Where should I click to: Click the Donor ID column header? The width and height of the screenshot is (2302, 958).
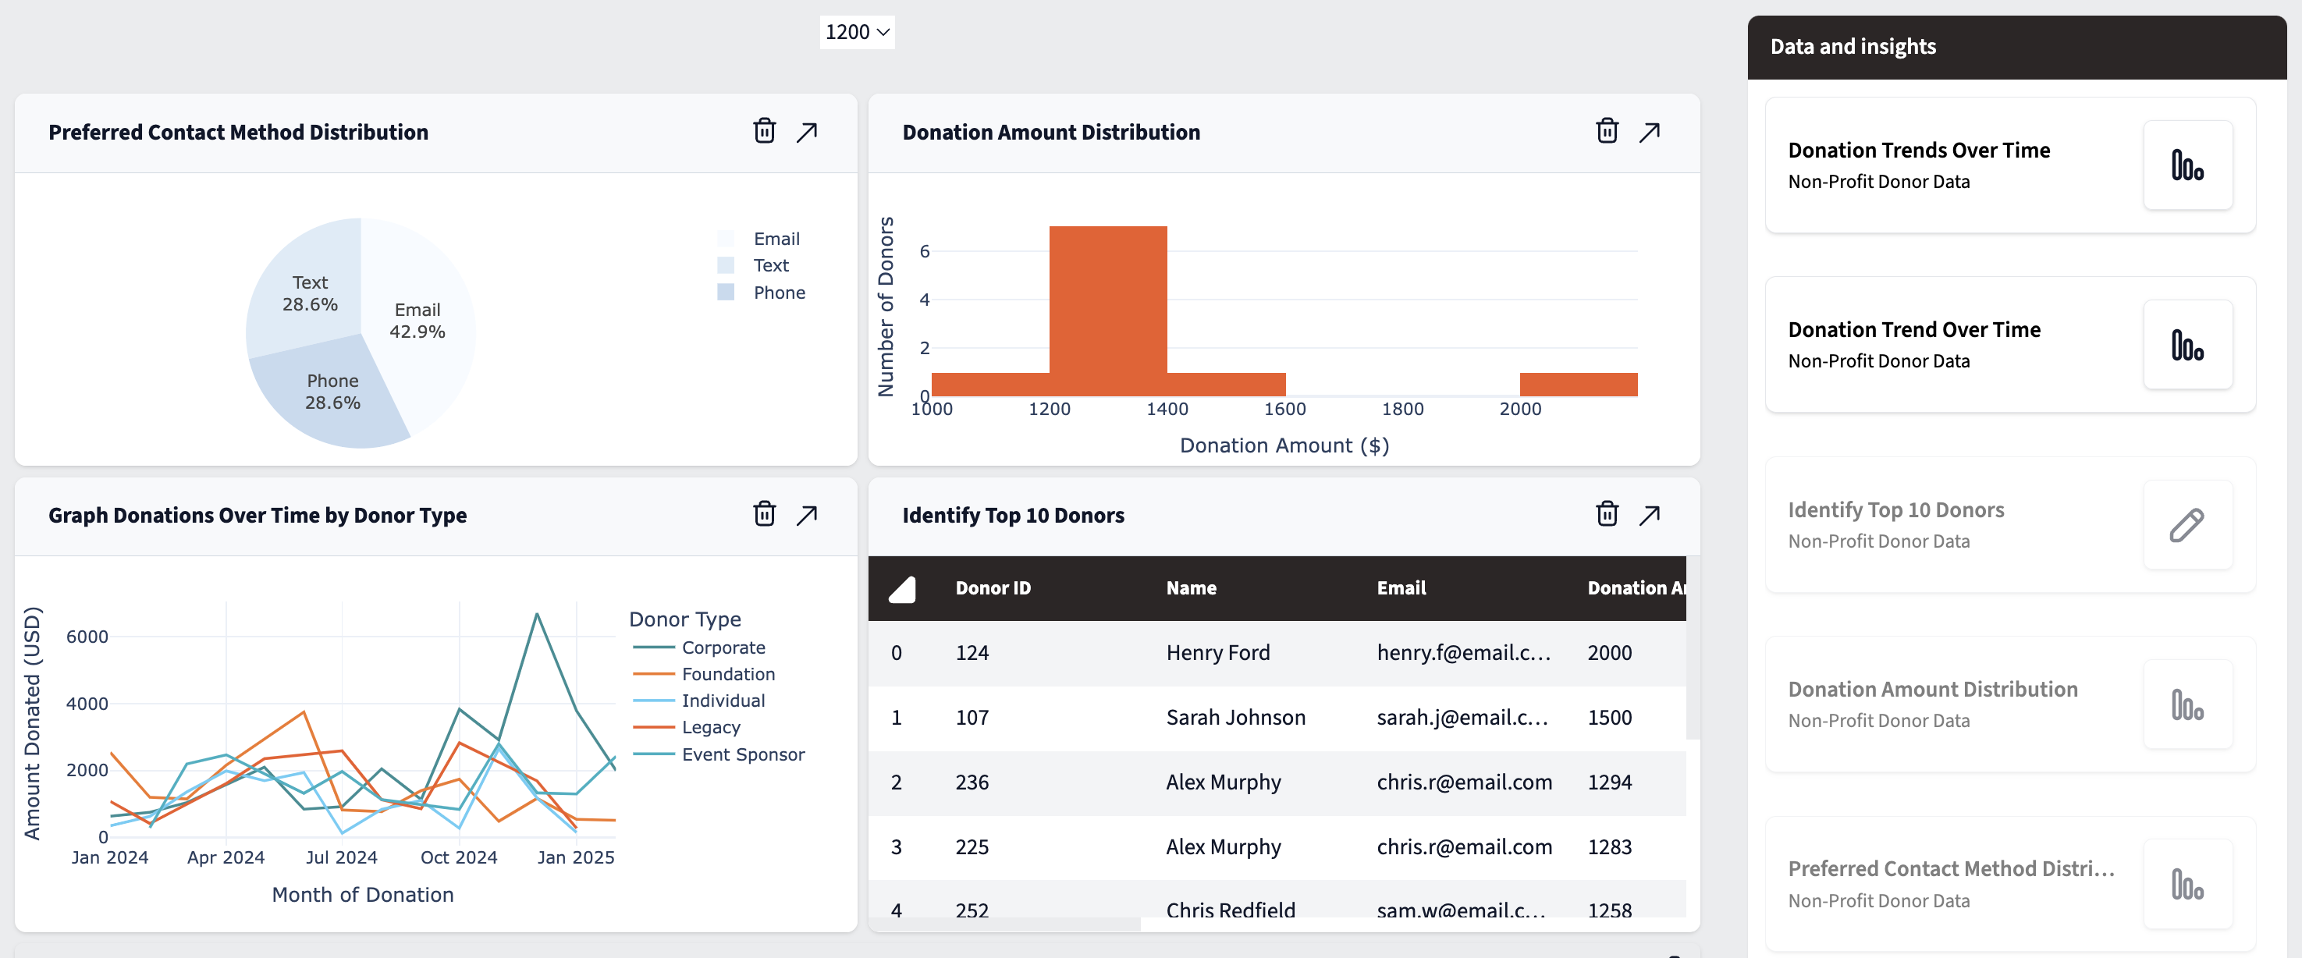click(x=992, y=588)
